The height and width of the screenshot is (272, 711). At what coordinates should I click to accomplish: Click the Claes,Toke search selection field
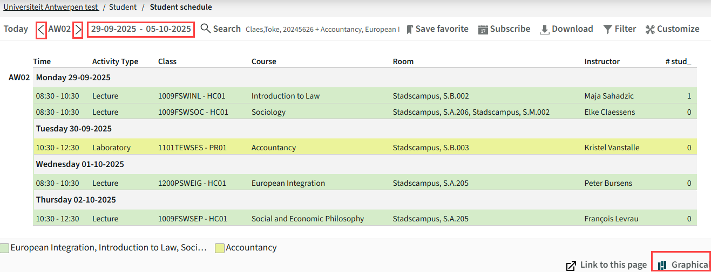[x=322, y=29]
